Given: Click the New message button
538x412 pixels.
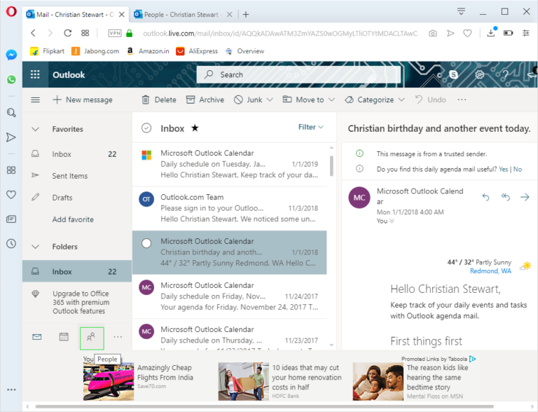Looking at the screenshot, I should pyautogui.click(x=82, y=99).
